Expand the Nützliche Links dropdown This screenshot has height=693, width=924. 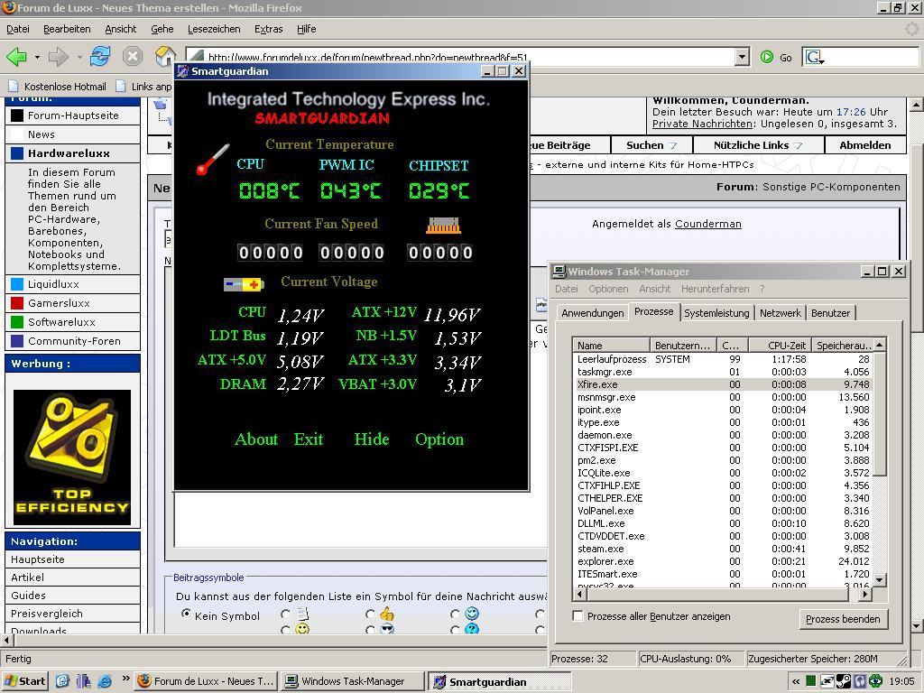pos(798,145)
